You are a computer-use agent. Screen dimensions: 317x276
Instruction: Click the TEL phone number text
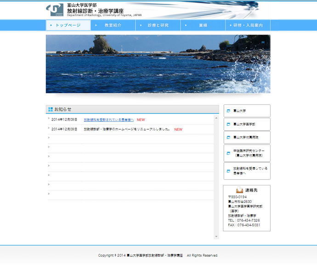(x=244, y=220)
